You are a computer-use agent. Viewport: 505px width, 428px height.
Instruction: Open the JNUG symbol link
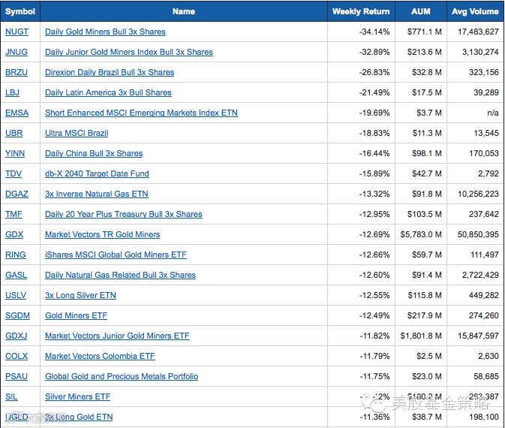tap(17, 52)
